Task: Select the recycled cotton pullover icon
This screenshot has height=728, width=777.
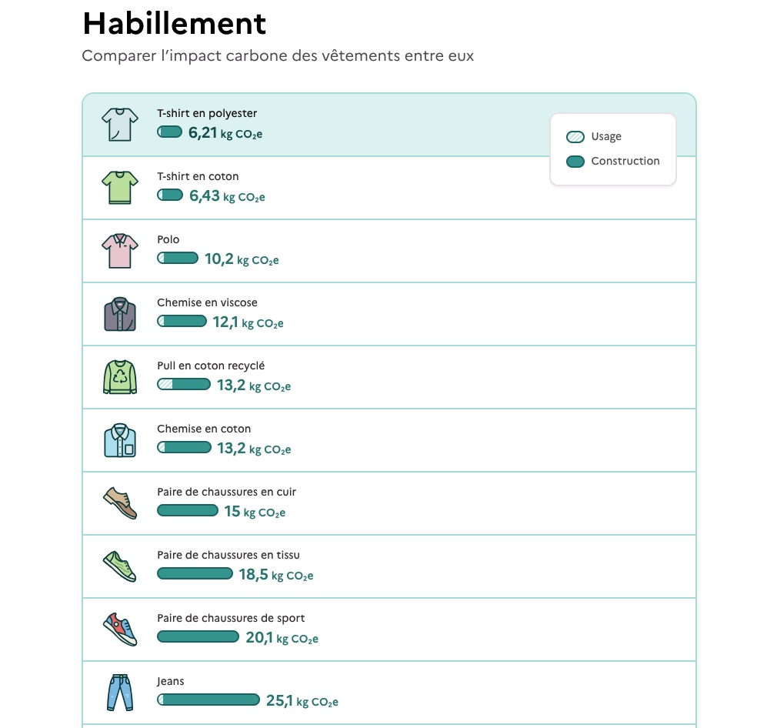Action: tap(120, 377)
